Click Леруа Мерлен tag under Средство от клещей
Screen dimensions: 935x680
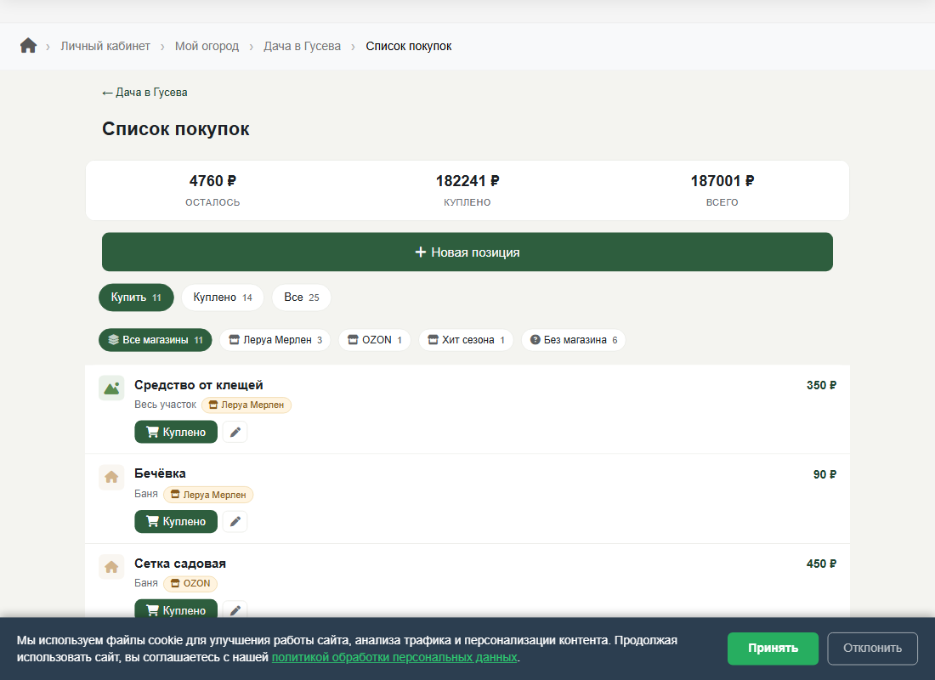[246, 405]
